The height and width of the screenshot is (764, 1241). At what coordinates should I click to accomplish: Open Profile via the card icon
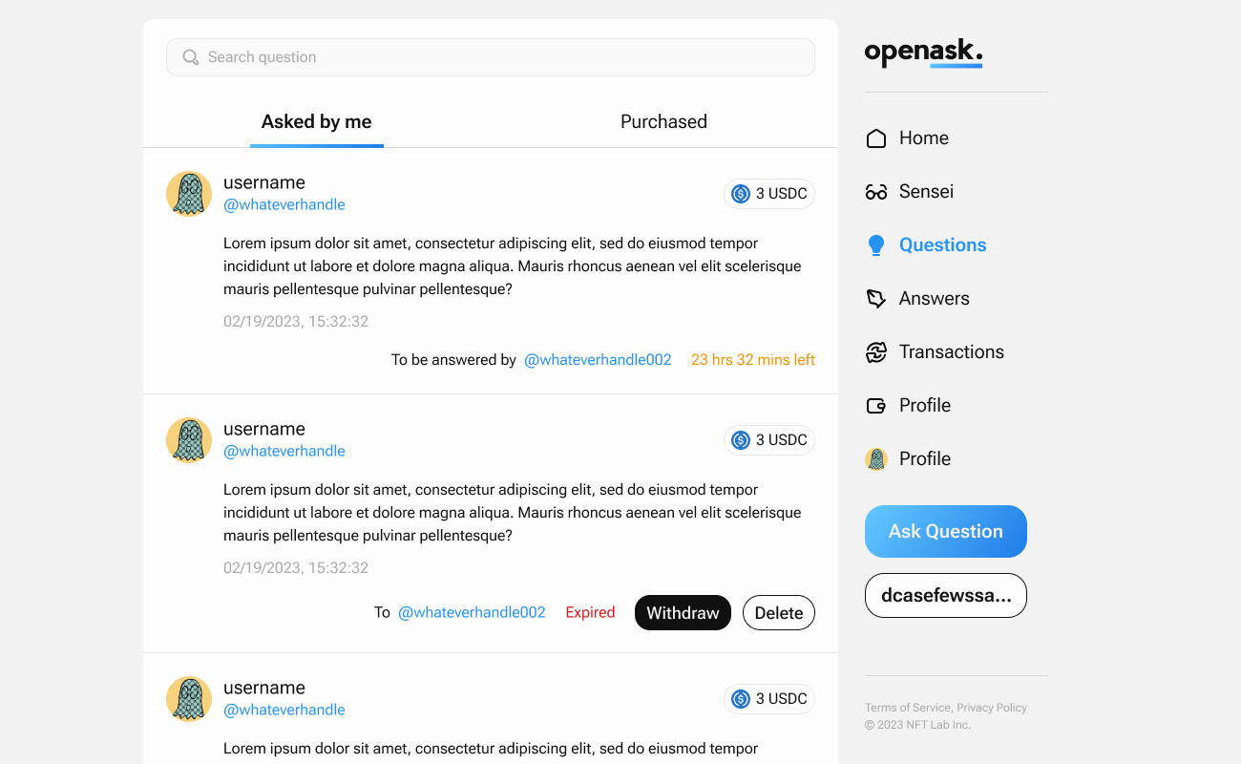[x=875, y=405]
